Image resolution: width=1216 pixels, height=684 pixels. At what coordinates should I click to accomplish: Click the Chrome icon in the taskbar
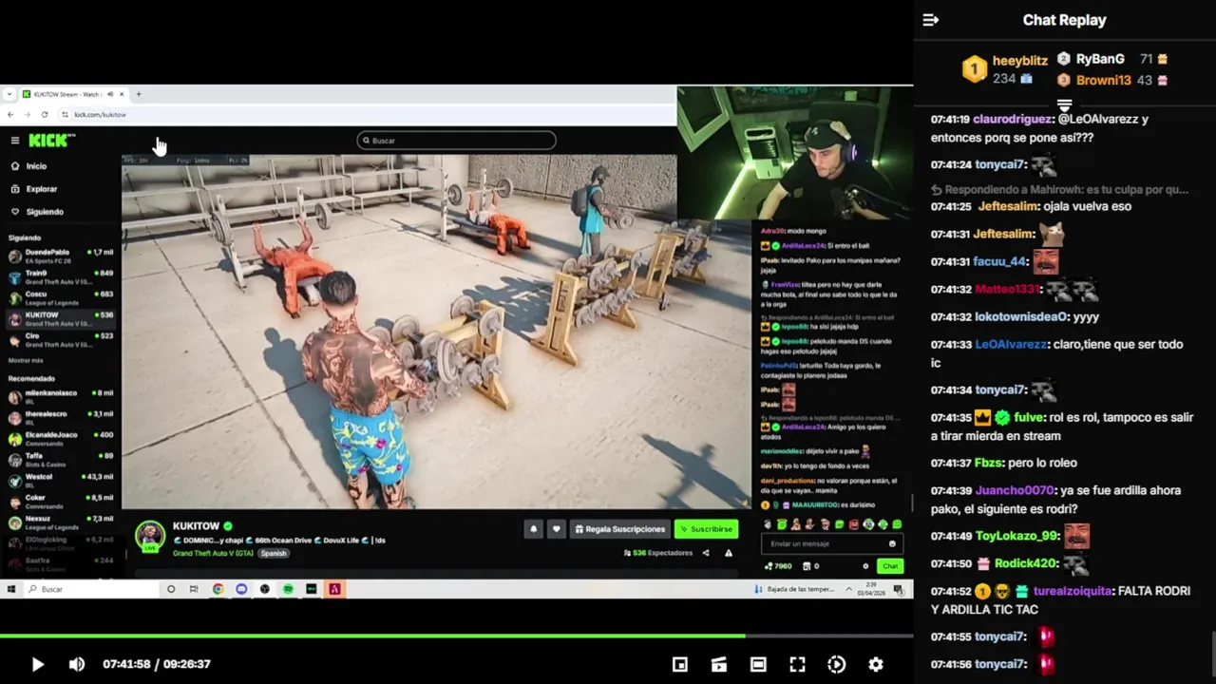218,589
